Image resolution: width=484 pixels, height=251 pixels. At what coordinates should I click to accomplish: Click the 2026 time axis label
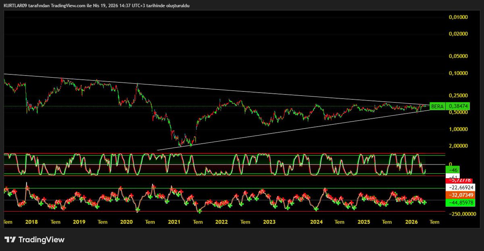click(x=411, y=222)
